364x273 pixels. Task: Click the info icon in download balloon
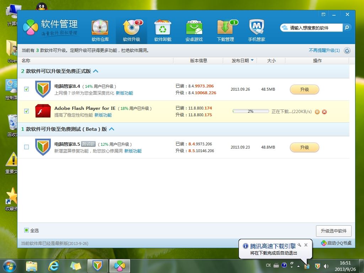click(x=245, y=246)
